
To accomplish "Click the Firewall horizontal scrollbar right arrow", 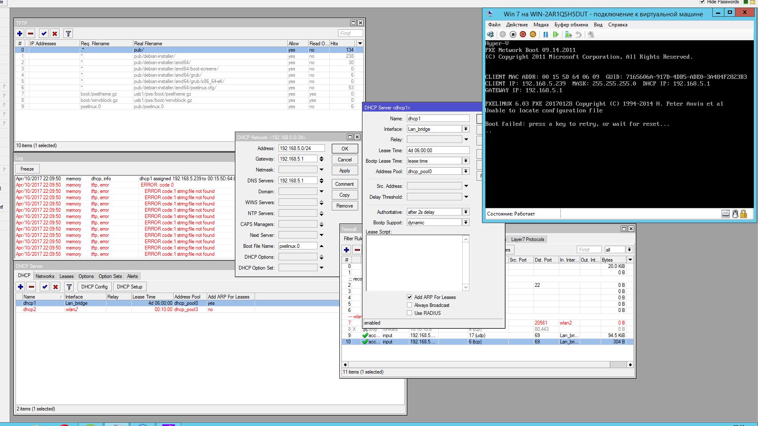I will 630,365.
